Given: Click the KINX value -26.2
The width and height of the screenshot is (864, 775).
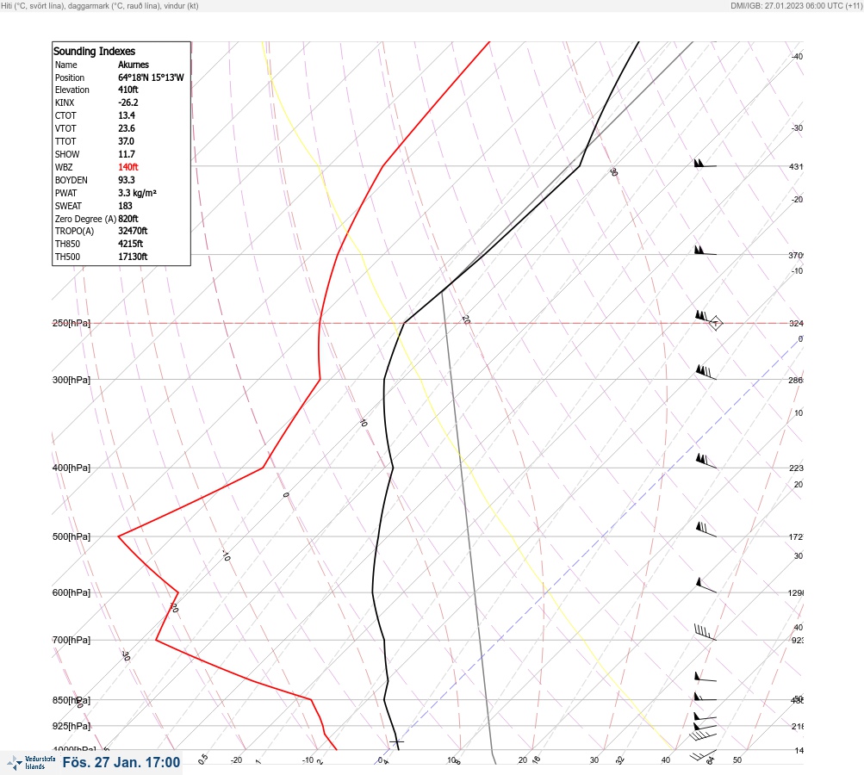Looking at the screenshot, I should 127,103.
